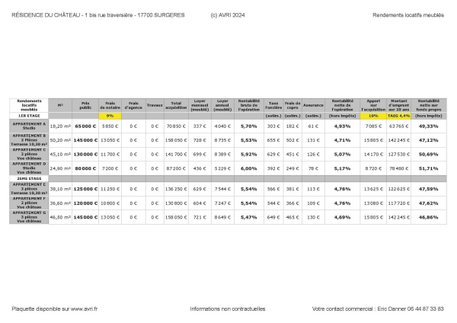Click the Total acquisition column header

point(176,104)
